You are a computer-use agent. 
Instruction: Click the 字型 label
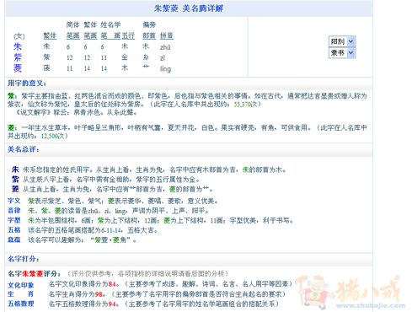14,220
